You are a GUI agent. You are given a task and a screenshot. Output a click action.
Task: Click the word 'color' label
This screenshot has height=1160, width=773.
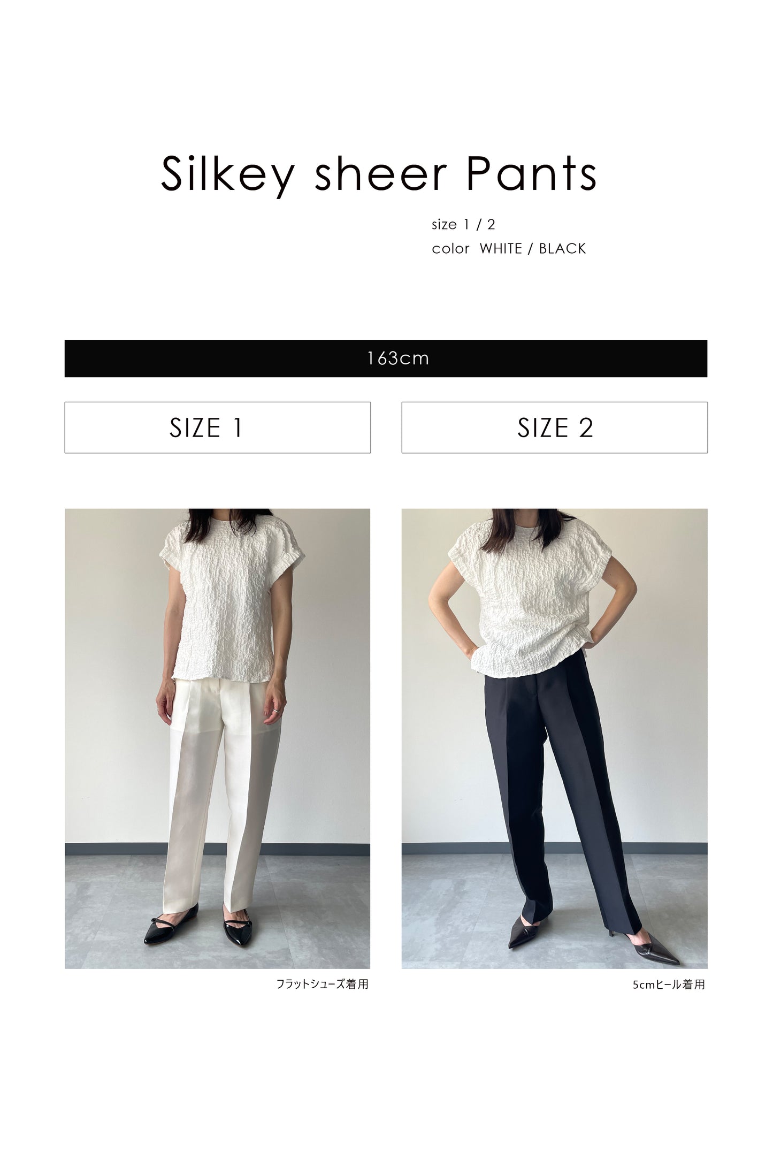(x=450, y=249)
